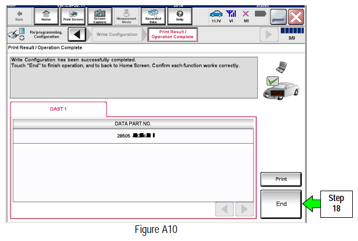Go to the Home screen icon
This screenshot has width=358, height=241.
[x=46, y=16]
